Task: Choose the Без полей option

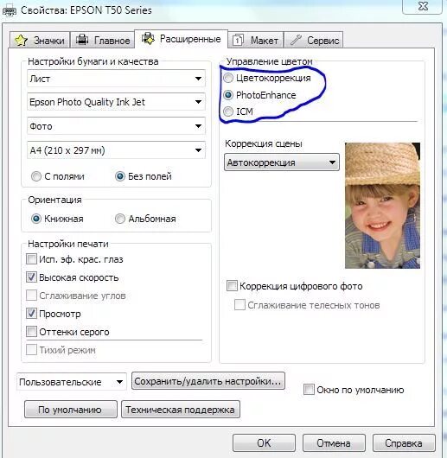Action: [x=120, y=176]
